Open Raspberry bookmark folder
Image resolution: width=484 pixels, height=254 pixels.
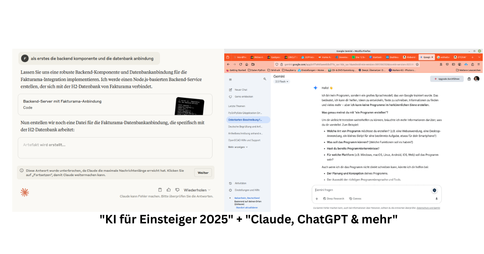pos(289,70)
